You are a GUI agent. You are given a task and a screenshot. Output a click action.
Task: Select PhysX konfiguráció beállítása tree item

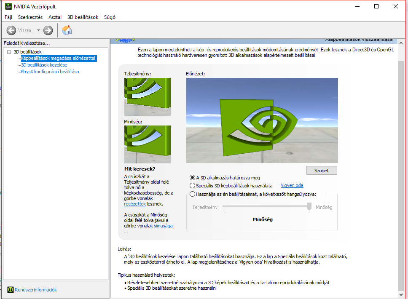(x=50, y=72)
